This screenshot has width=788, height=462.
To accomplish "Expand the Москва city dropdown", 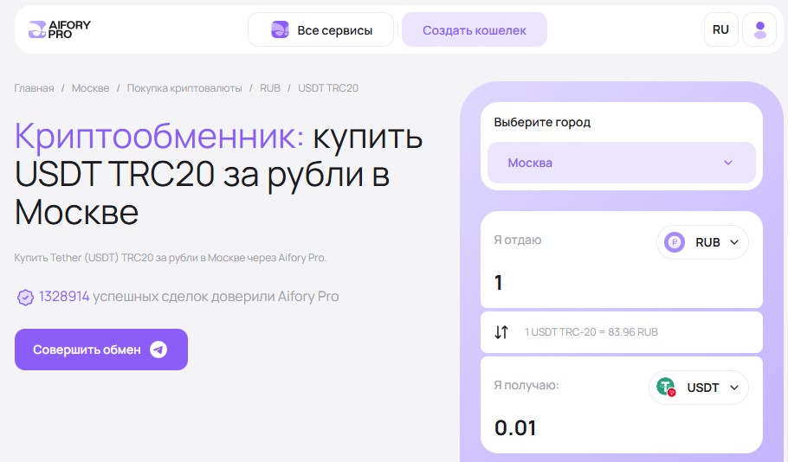I will [x=621, y=163].
